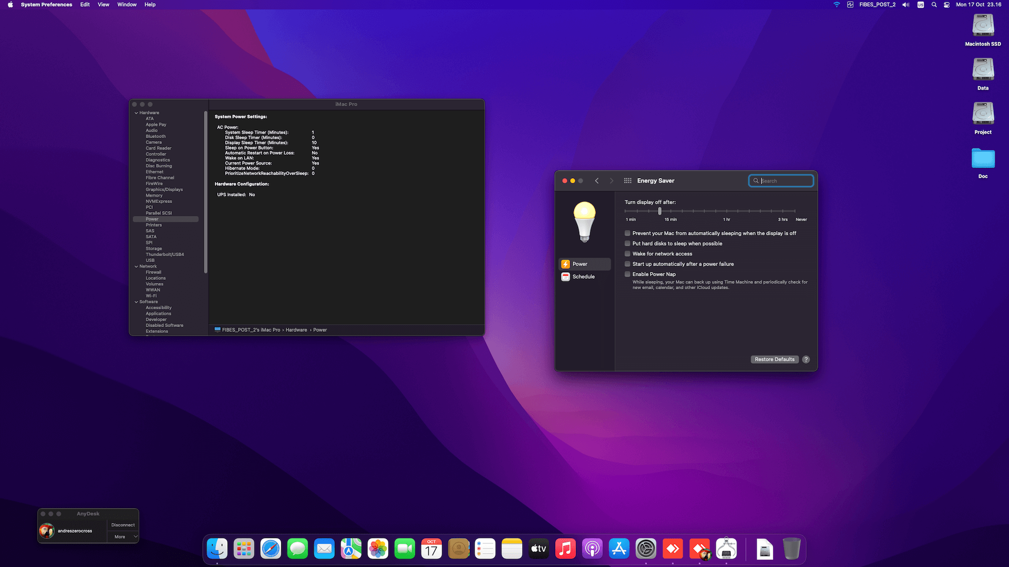Open the View menu
The width and height of the screenshot is (1009, 567).
[x=104, y=5]
